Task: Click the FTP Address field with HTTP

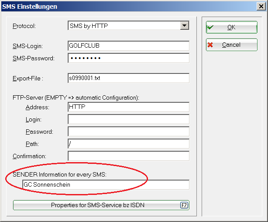Action: pyautogui.click(x=128, y=107)
